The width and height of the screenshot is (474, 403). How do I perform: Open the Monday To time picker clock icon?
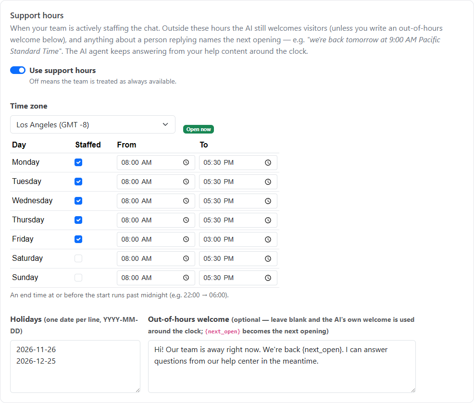pyautogui.click(x=268, y=162)
